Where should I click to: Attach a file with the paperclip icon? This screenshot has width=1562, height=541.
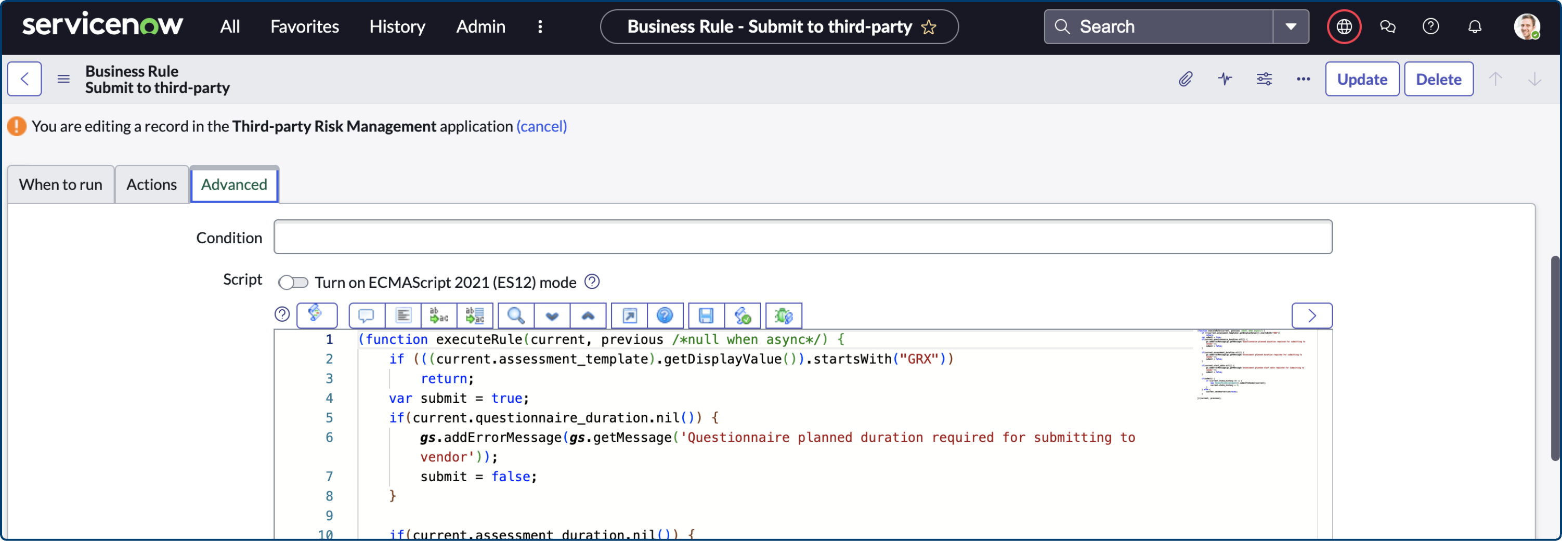1186,79
